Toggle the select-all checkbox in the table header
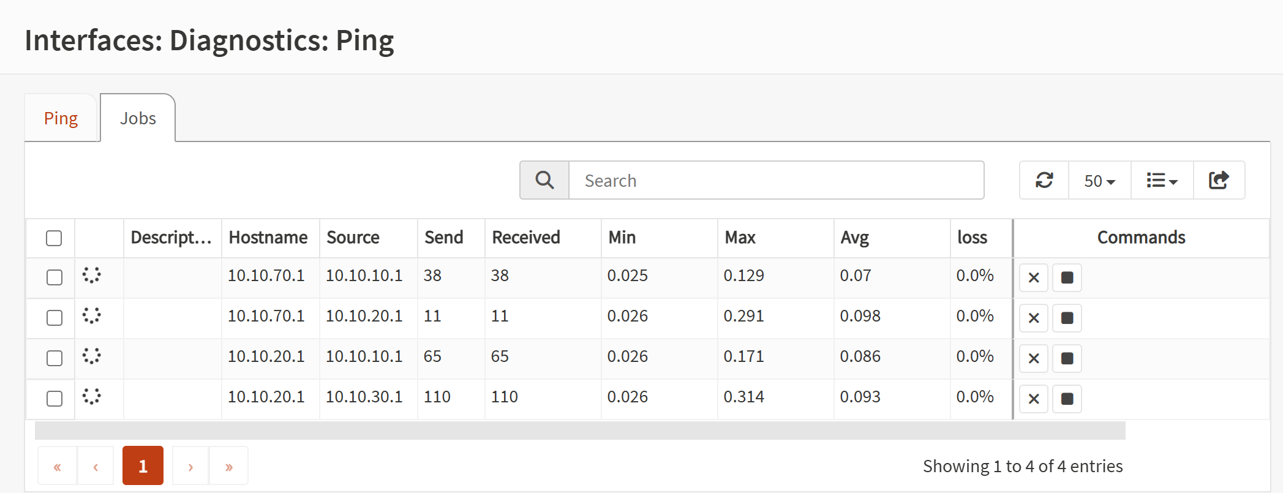The height and width of the screenshot is (493, 1283). [54, 238]
